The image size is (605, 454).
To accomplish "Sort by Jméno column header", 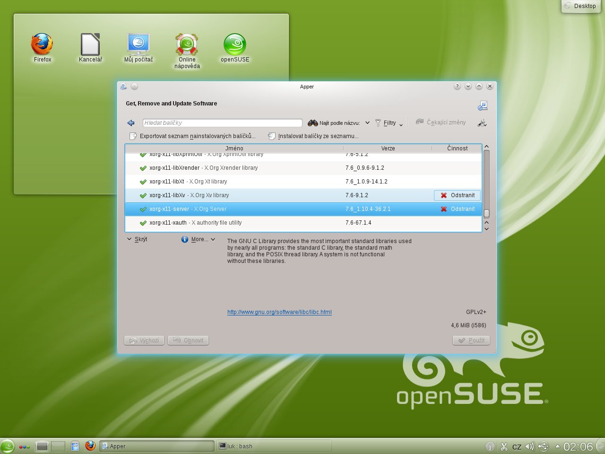I will pyautogui.click(x=234, y=148).
